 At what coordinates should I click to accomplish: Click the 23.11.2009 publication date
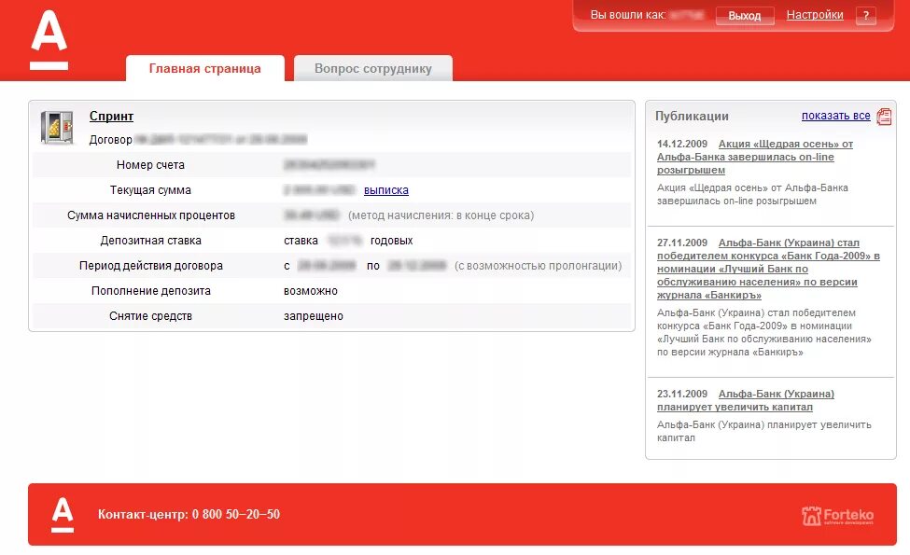682,394
